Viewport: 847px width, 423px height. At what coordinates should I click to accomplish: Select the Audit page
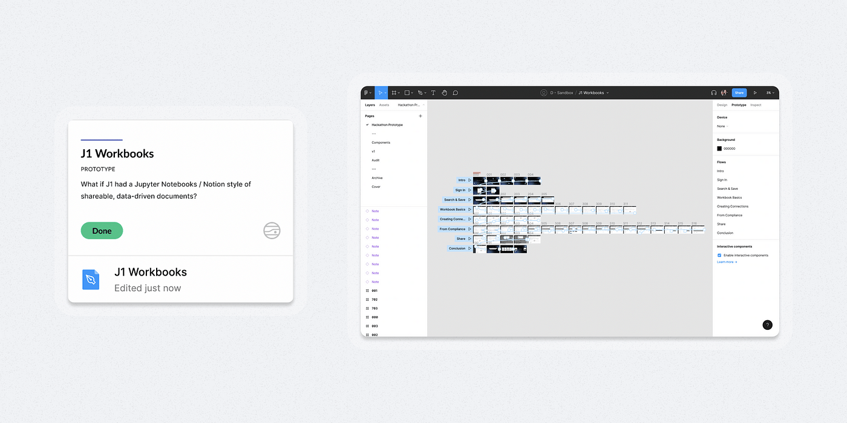[376, 160]
